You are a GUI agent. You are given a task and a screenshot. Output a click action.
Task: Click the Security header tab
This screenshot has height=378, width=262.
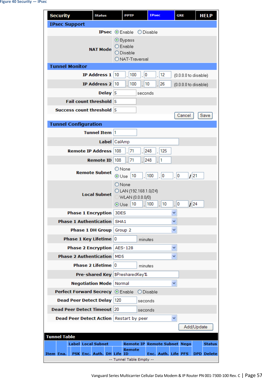point(70,16)
